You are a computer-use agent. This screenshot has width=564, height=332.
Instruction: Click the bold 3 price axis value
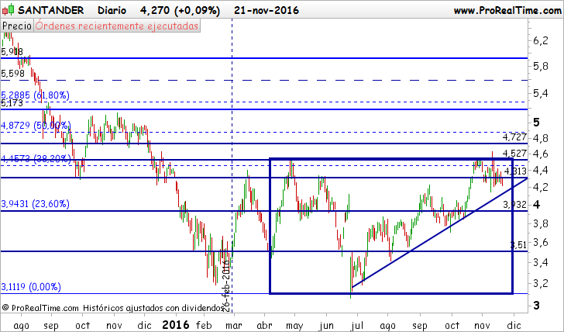(537, 306)
